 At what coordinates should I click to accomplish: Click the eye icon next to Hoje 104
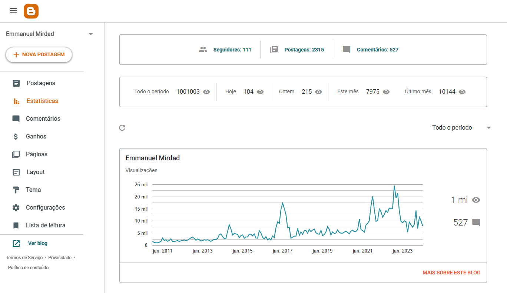point(260,92)
